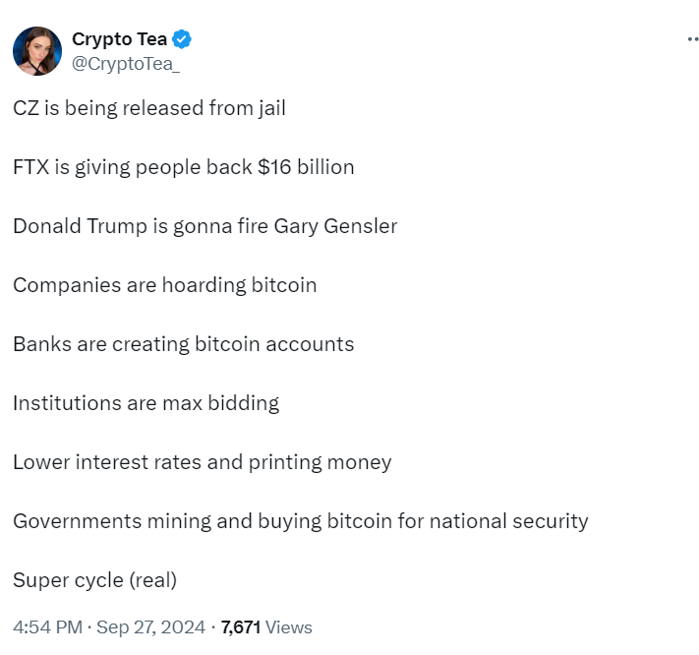Screen dimensions: 699x655
Task: Click the line about CZ's release
Action: click(x=149, y=108)
